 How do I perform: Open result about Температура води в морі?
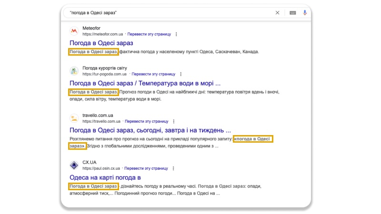pyautogui.click(x=145, y=83)
